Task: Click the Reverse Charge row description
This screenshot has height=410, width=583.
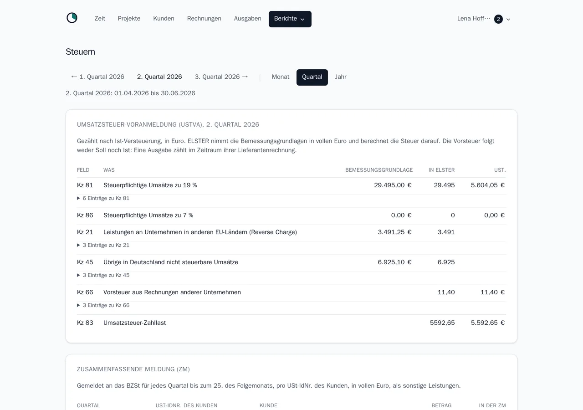Action: click(x=200, y=232)
